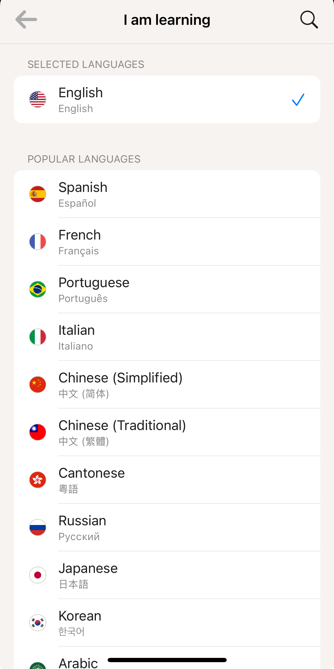The width and height of the screenshot is (334, 669).
Task: Tap the home indicator bar
Action: [167, 660]
